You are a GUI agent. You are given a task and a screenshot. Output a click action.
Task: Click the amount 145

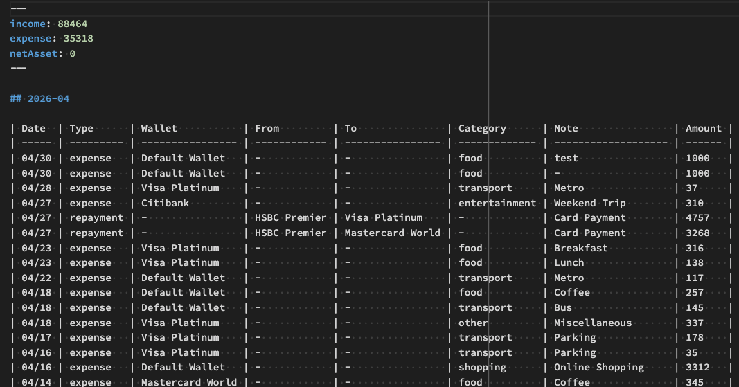[x=695, y=307]
